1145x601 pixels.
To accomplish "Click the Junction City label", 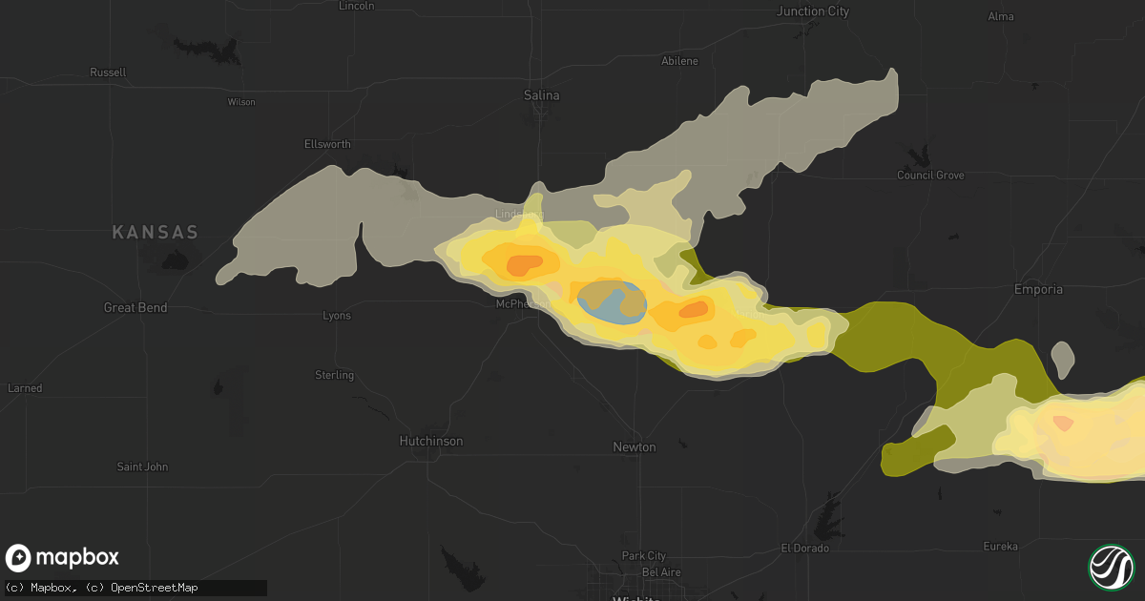I will (x=813, y=11).
